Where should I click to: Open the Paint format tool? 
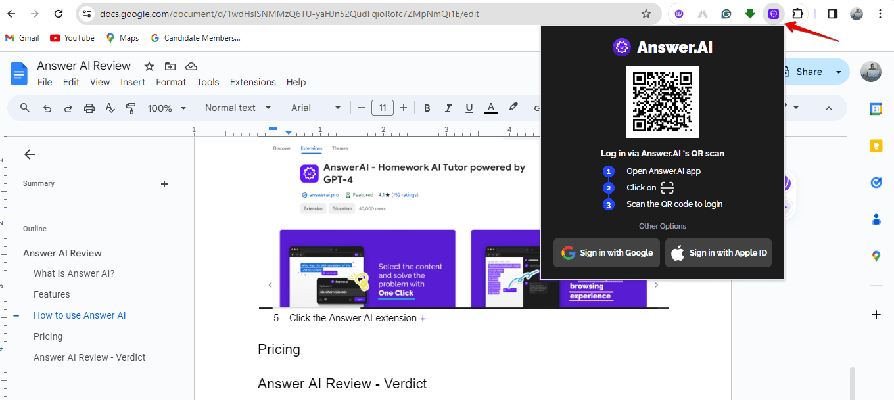coord(131,108)
